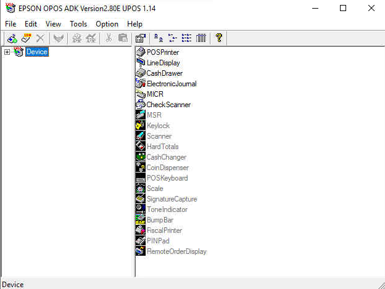
Task: Maximize the EPSON OPOS ADK window
Action: 343,8
